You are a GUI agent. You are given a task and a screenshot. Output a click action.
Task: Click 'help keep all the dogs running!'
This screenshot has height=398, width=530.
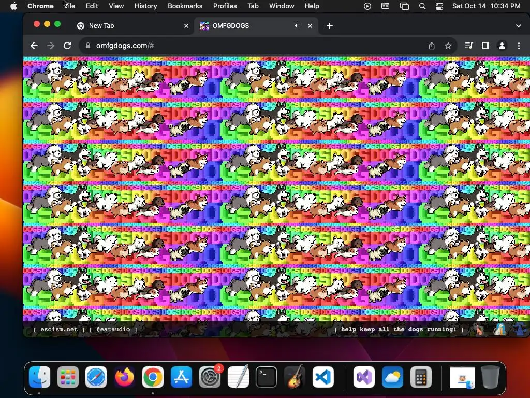click(399, 329)
